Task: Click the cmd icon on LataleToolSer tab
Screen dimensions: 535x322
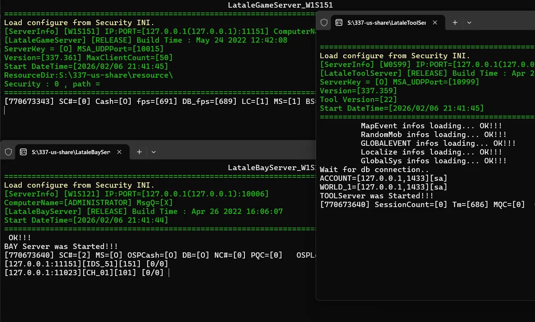Action: click(x=339, y=22)
